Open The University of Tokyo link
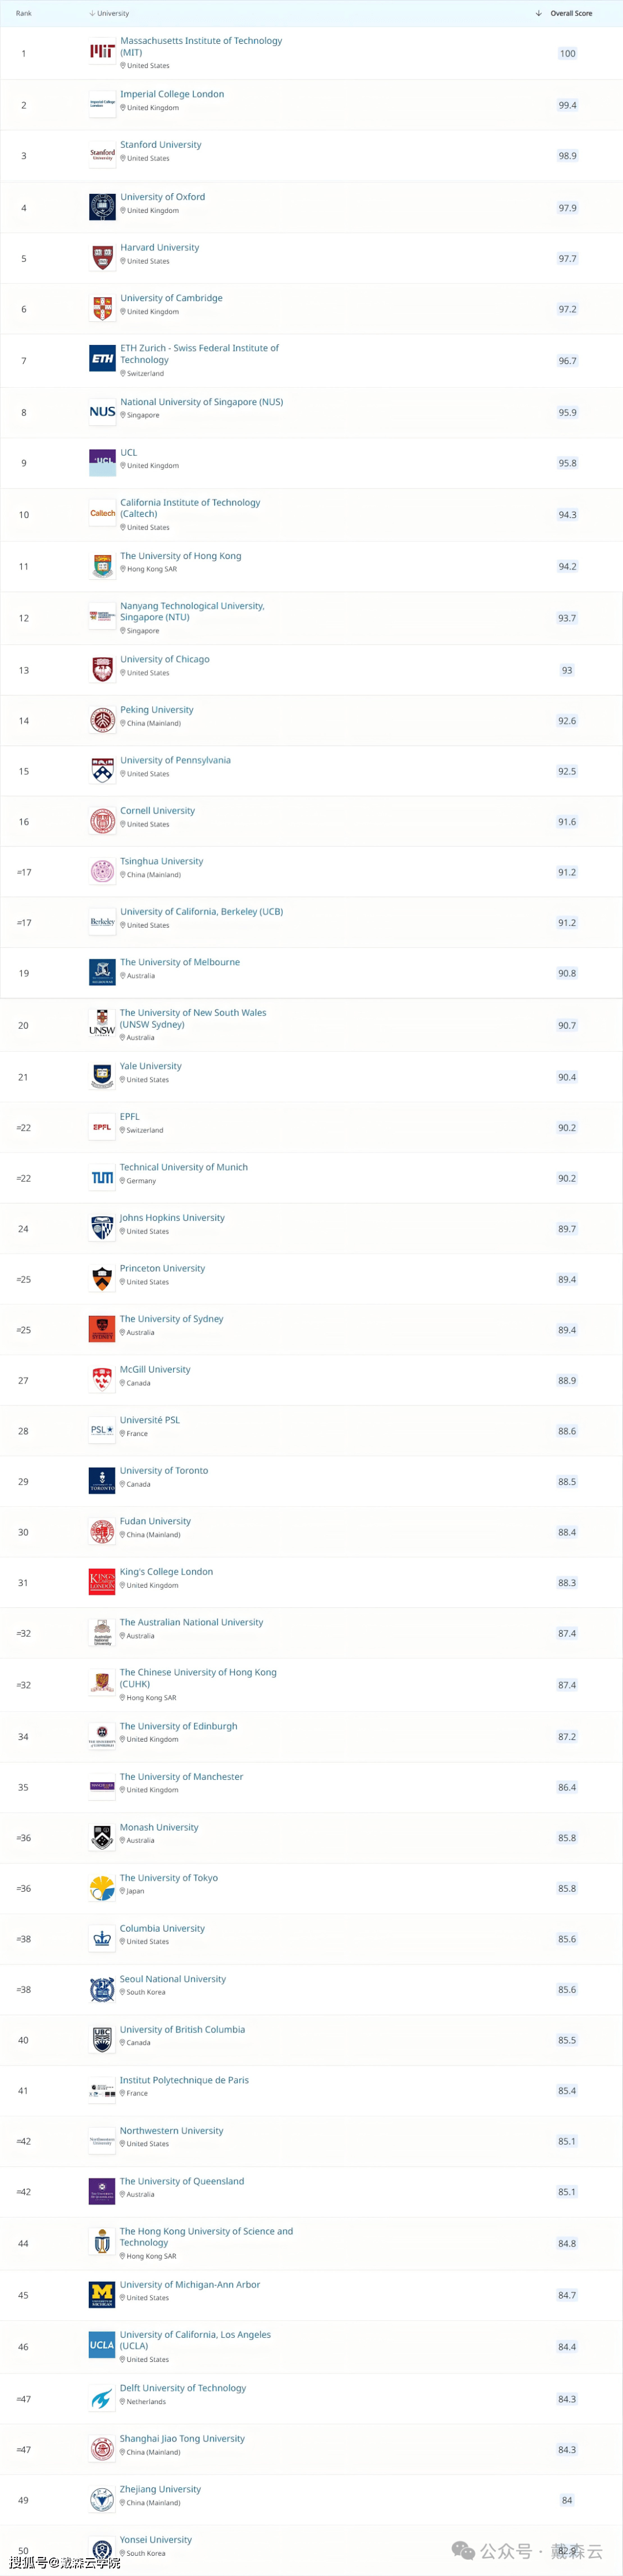 (169, 1878)
